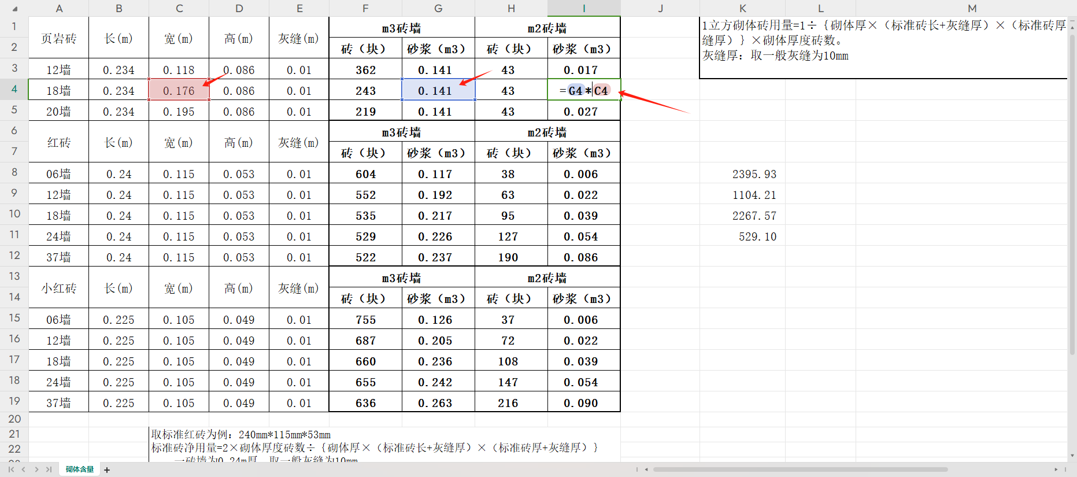The width and height of the screenshot is (1077, 477).
Task: Click cell with value 2267.57
Action: tap(743, 216)
